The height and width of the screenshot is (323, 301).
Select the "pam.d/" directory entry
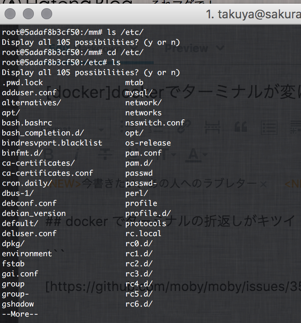[139, 163]
